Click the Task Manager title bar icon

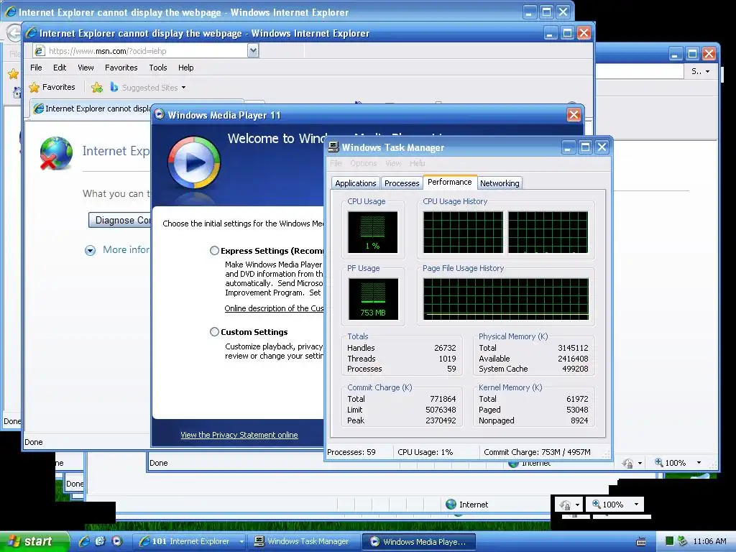tap(333, 147)
